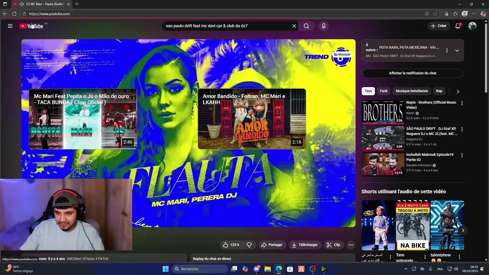
Task: Dislike the video with thumbs down
Action: (249, 245)
